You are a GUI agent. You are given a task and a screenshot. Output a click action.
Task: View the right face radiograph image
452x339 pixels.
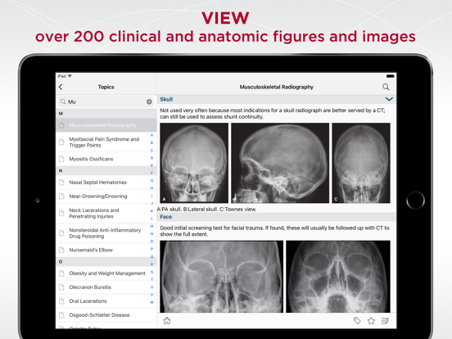pyautogui.click(x=338, y=277)
